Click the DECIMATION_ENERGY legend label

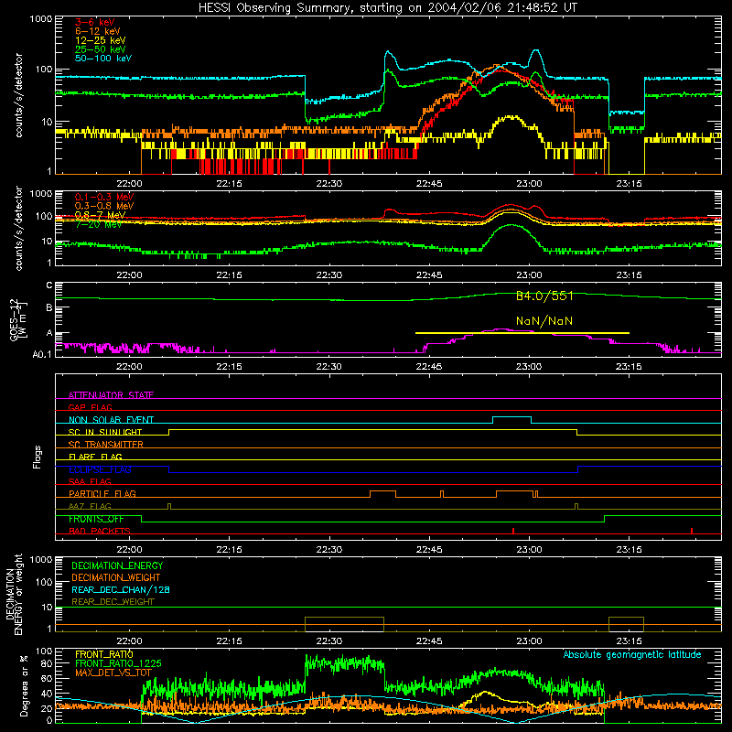click(x=117, y=565)
